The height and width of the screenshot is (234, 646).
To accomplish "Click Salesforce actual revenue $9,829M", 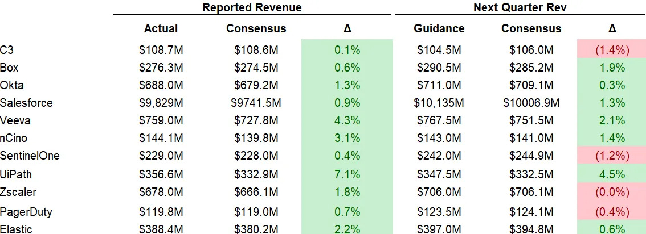I will 161,102.
